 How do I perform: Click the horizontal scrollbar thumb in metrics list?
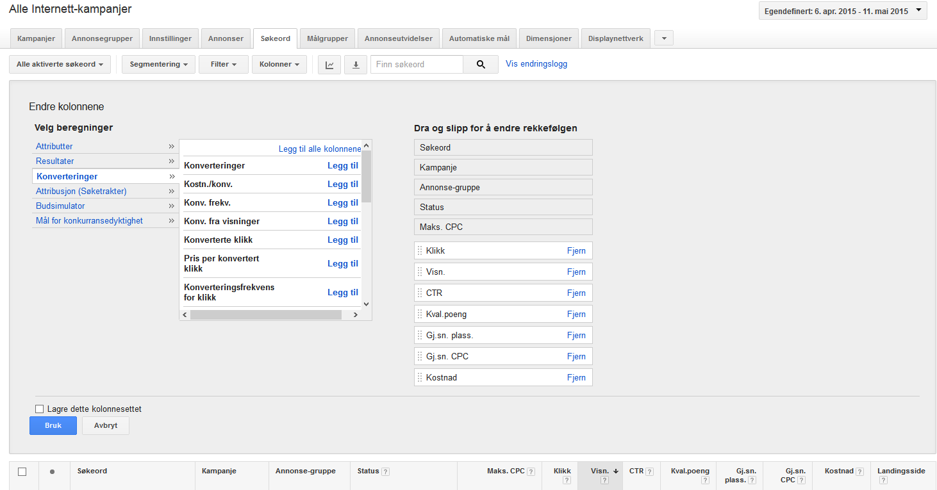coord(266,315)
